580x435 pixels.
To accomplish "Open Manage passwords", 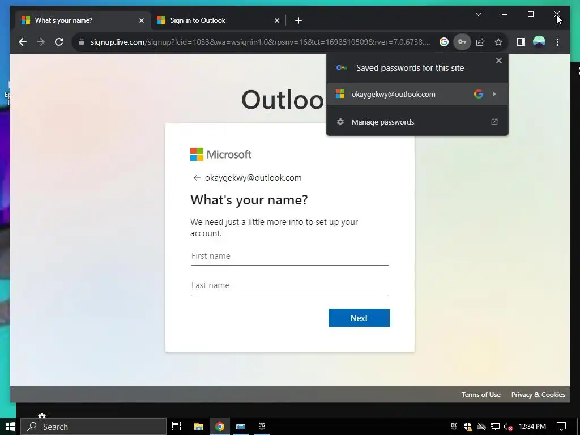I will tap(417, 122).
